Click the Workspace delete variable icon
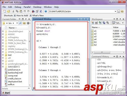The width and height of the screenshot is (127, 96). tap(108, 23)
